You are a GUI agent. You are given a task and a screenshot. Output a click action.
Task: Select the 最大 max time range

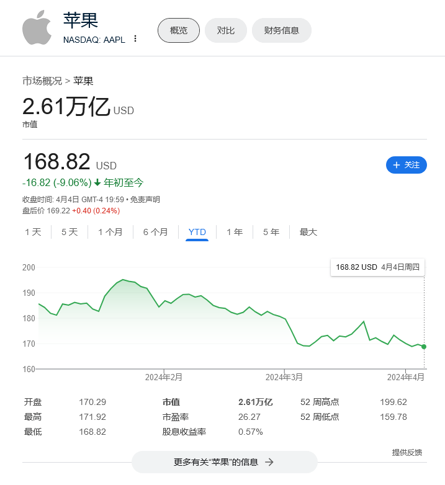[x=308, y=232]
